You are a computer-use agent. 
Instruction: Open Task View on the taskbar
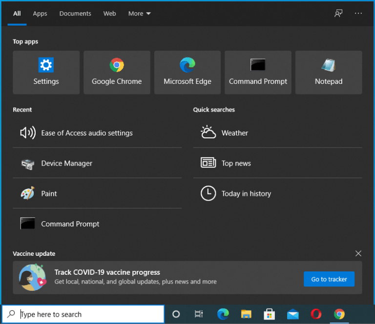(199, 314)
